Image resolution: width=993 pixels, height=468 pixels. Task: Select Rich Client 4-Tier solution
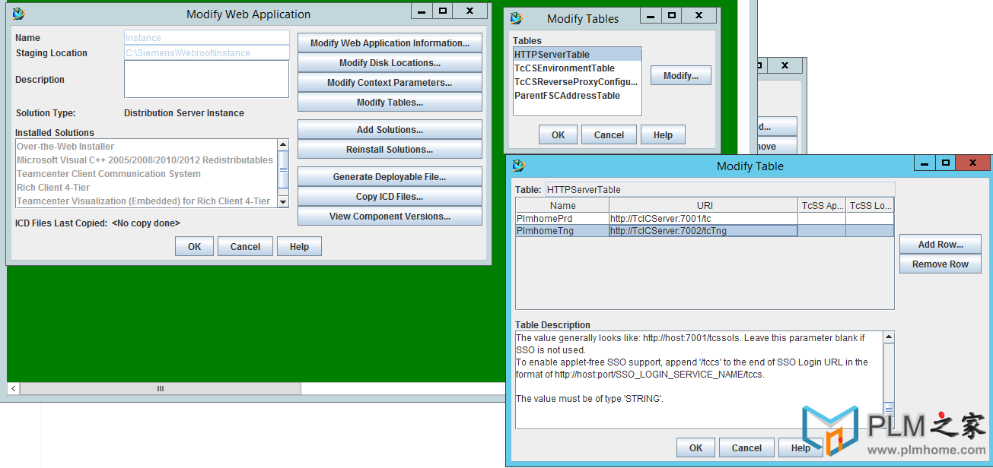146,188
